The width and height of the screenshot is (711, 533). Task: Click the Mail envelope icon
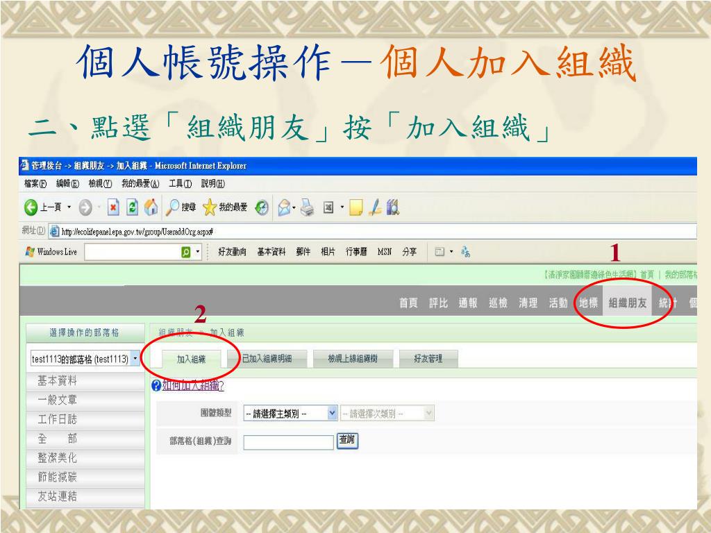tap(284, 208)
